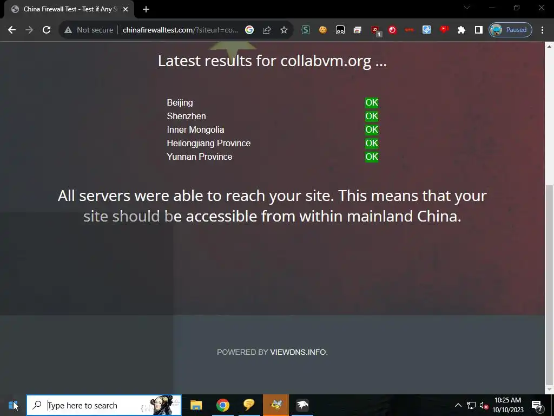The width and height of the screenshot is (554, 416).
Task: Reload the China Firewall Test page
Action: [47, 30]
